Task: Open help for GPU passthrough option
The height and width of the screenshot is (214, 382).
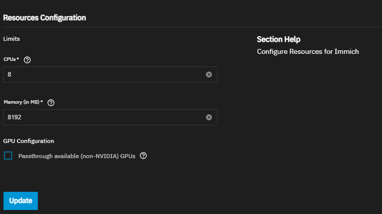Action: [x=143, y=156]
